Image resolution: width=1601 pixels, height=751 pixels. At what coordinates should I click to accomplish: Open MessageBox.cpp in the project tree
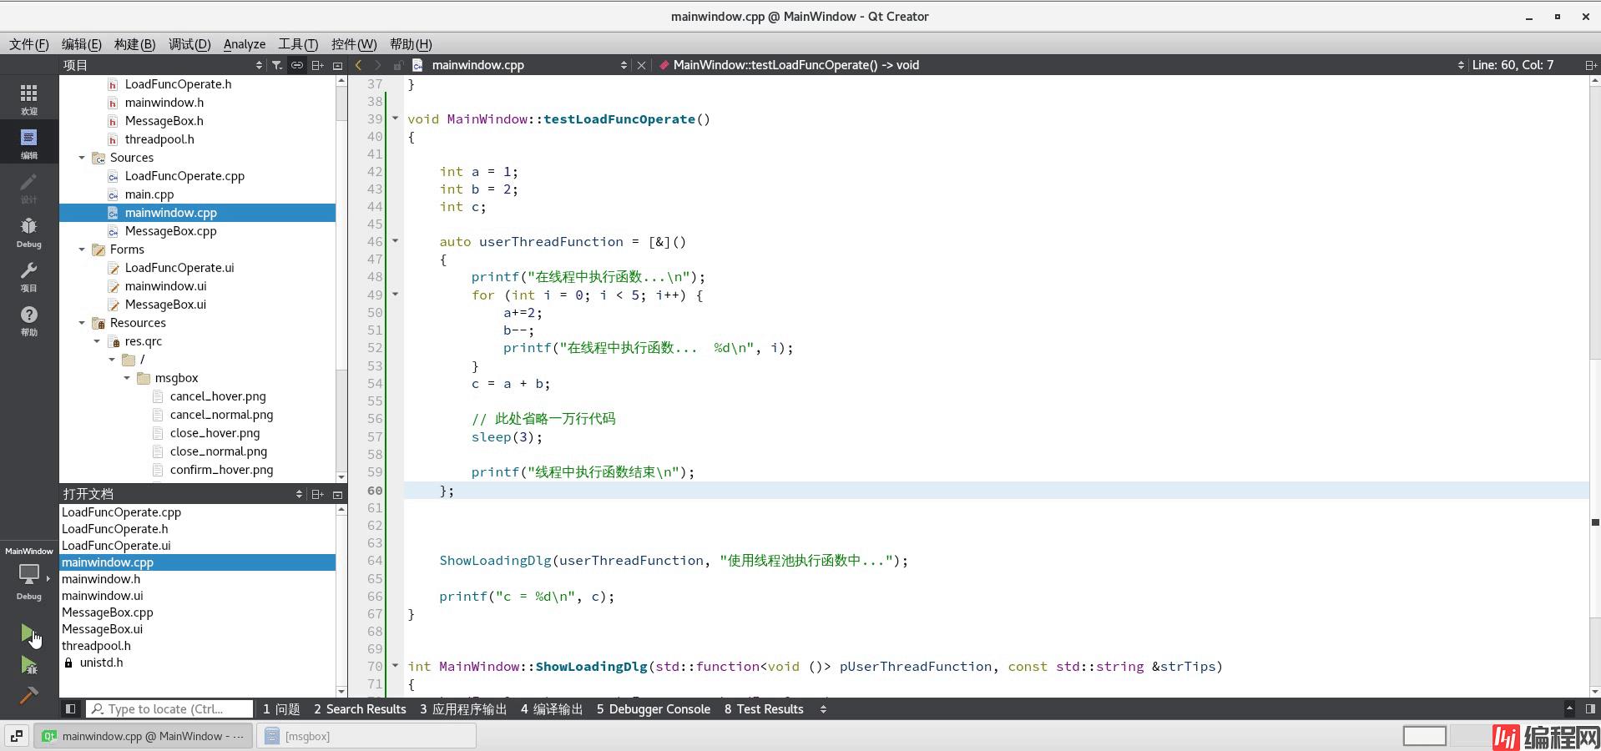point(170,231)
